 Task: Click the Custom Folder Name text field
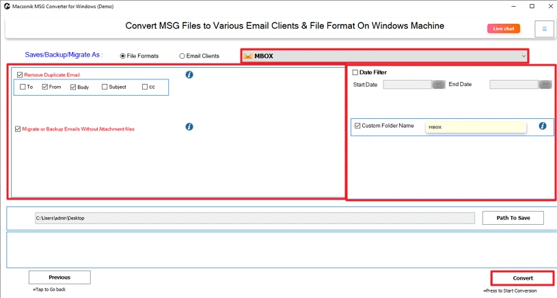tap(475, 127)
